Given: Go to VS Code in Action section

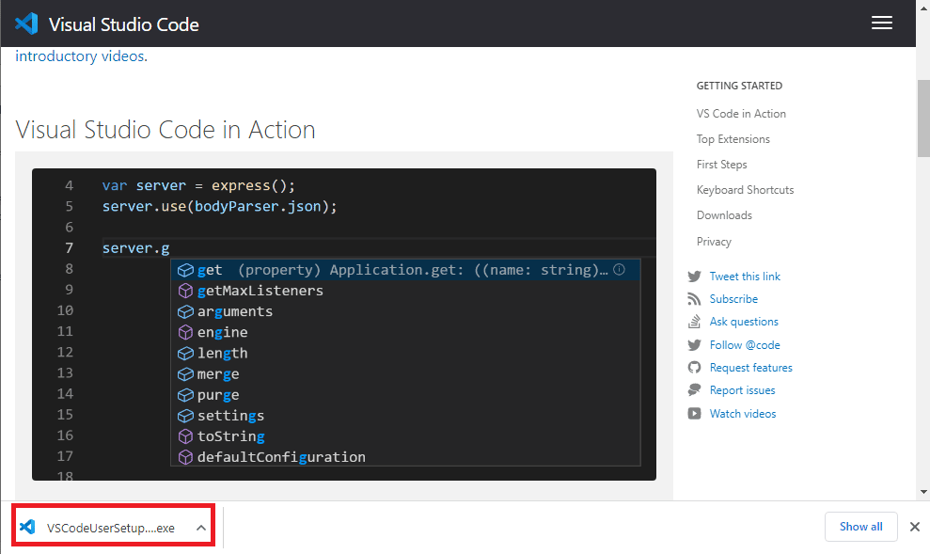Looking at the screenshot, I should tap(741, 113).
